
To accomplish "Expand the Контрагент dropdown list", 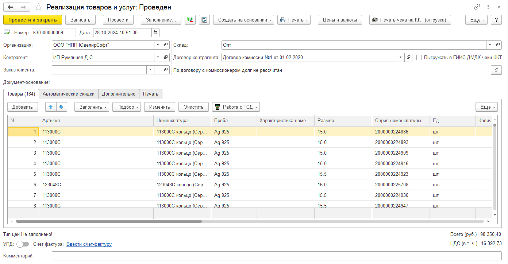I will [x=158, y=57].
